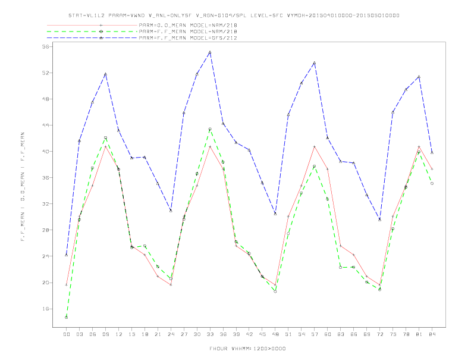Click x-axis tick label 15
This screenshot has height=364, width=471.
131,334
